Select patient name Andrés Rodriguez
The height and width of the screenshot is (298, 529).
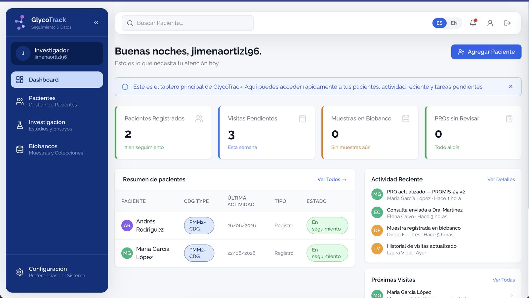coord(150,226)
